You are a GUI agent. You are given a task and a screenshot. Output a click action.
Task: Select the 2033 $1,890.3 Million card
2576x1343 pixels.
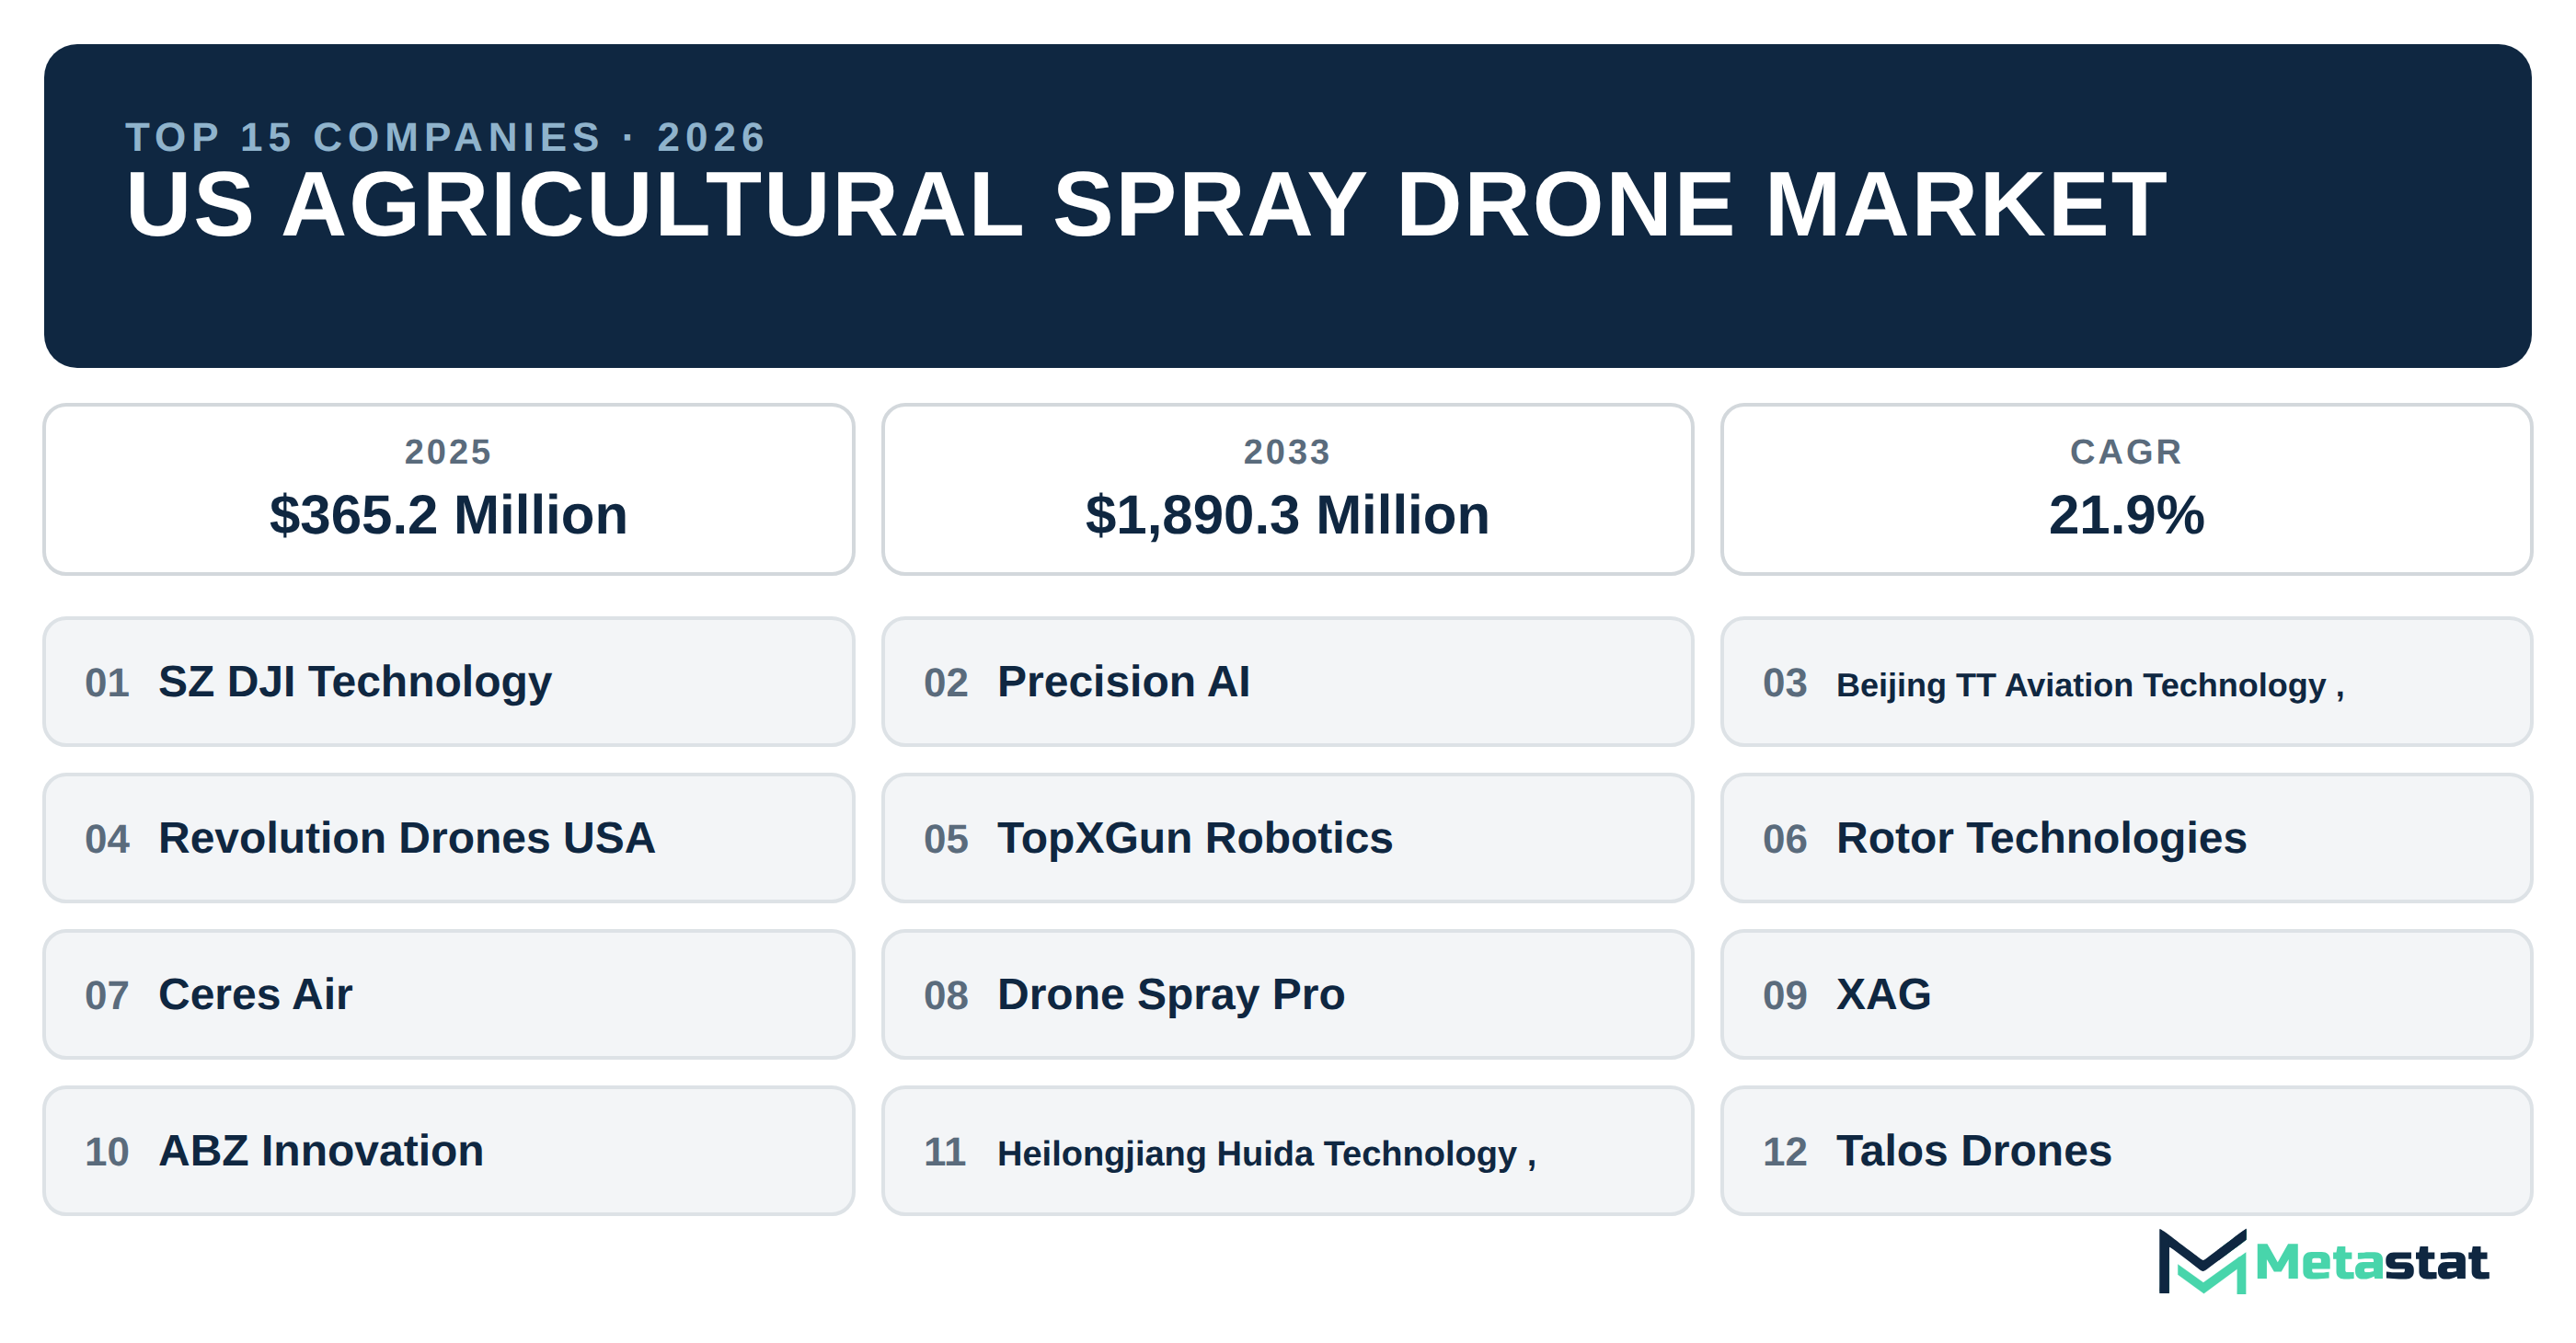click(1287, 489)
